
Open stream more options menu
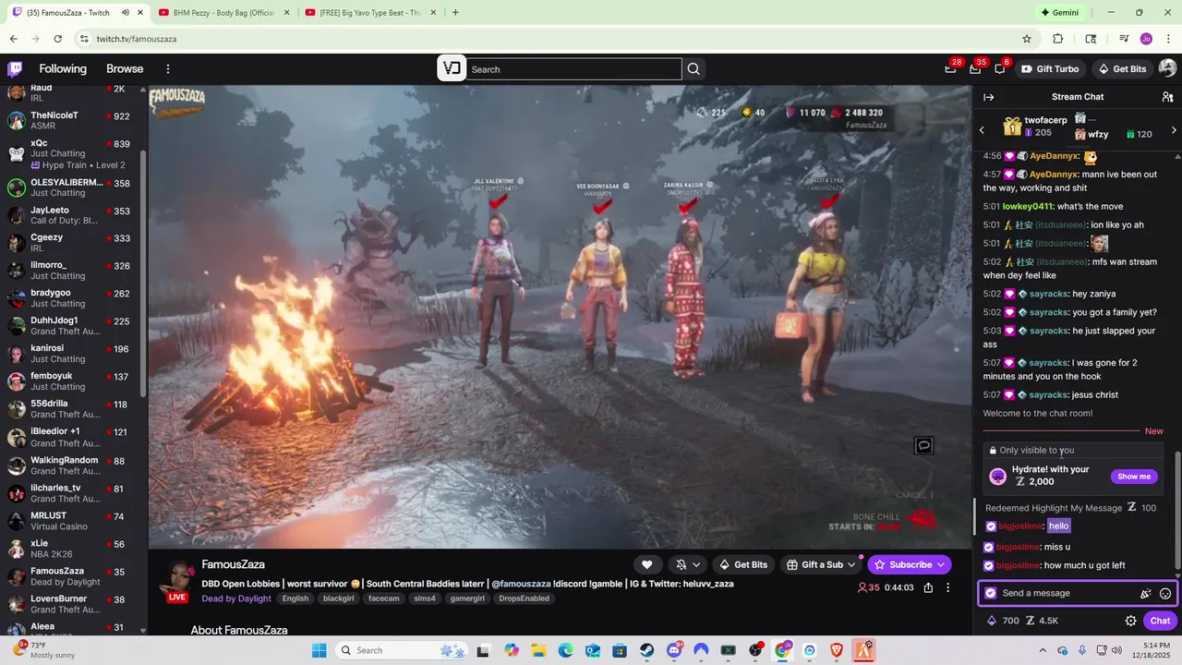[947, 587]
